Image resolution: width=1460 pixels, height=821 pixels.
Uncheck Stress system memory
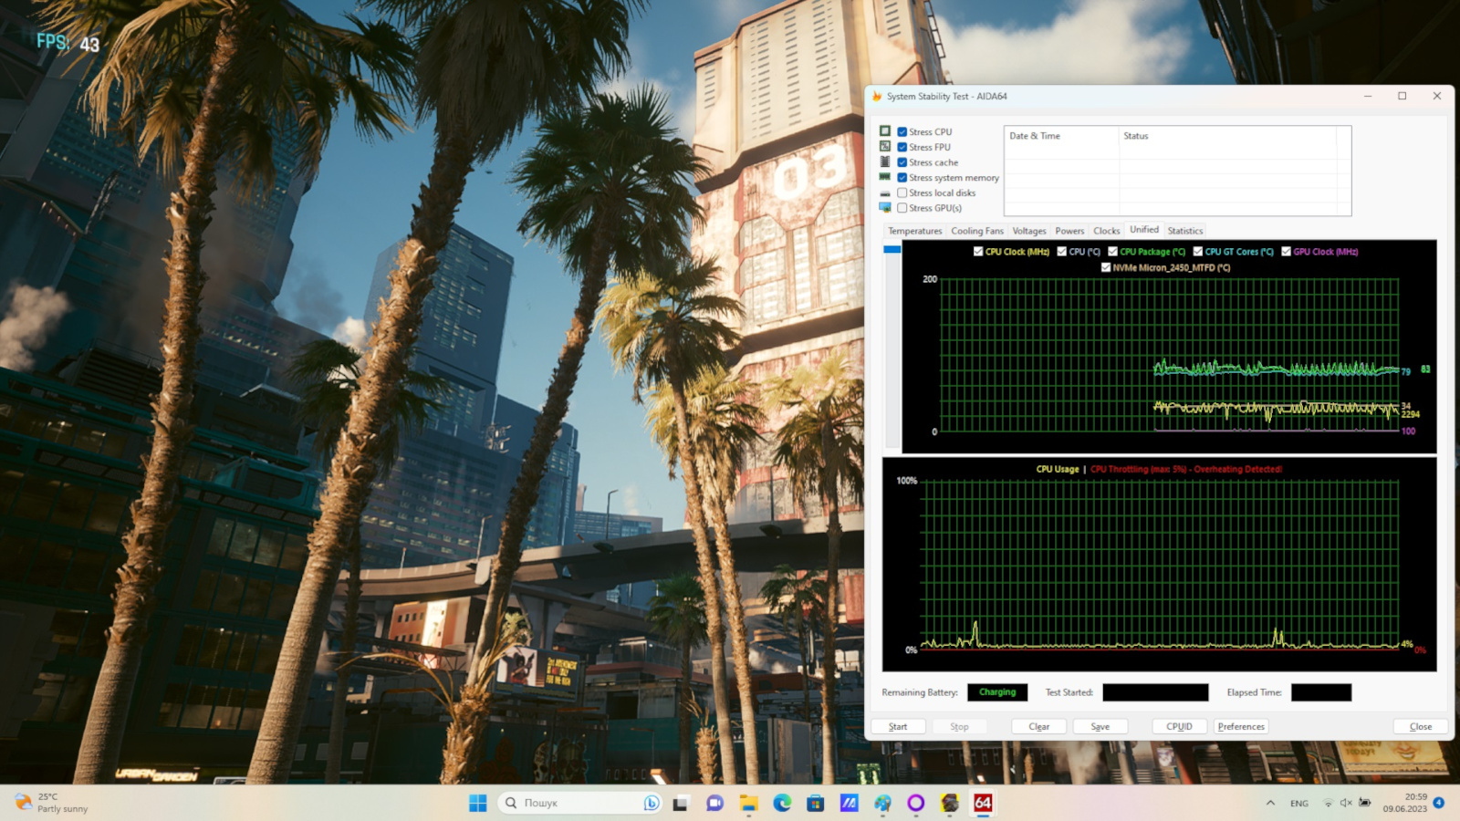902,178
